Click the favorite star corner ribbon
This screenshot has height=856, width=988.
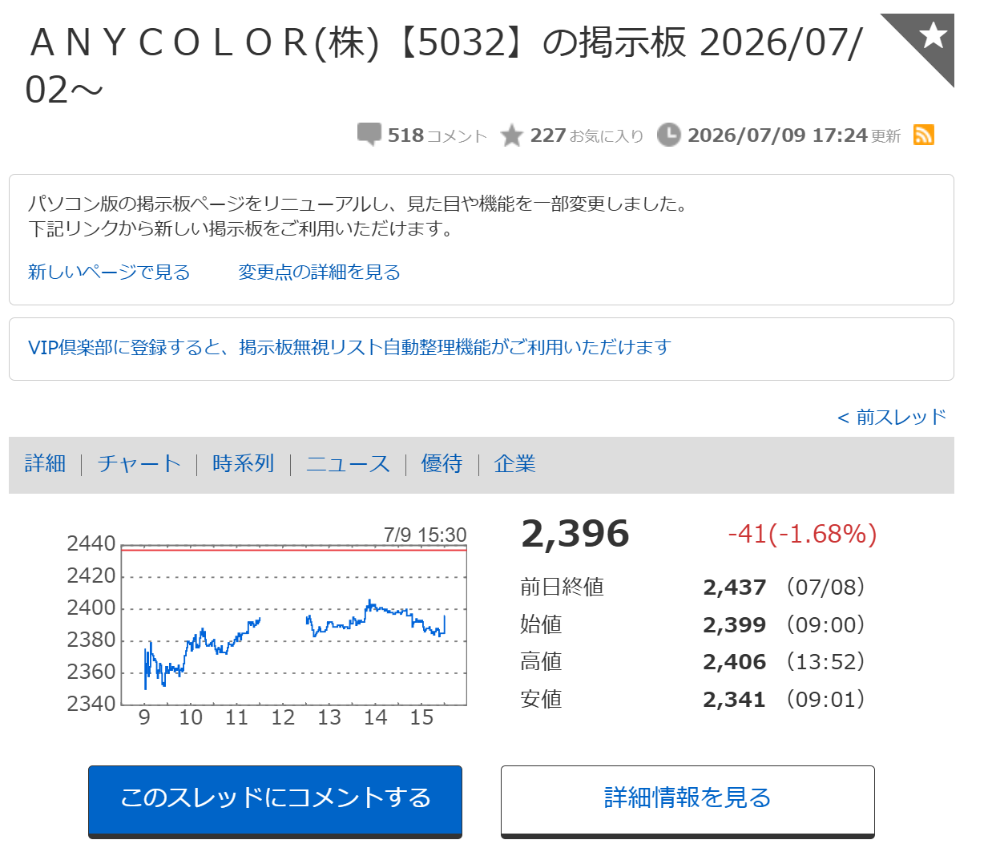pos(928,40)
